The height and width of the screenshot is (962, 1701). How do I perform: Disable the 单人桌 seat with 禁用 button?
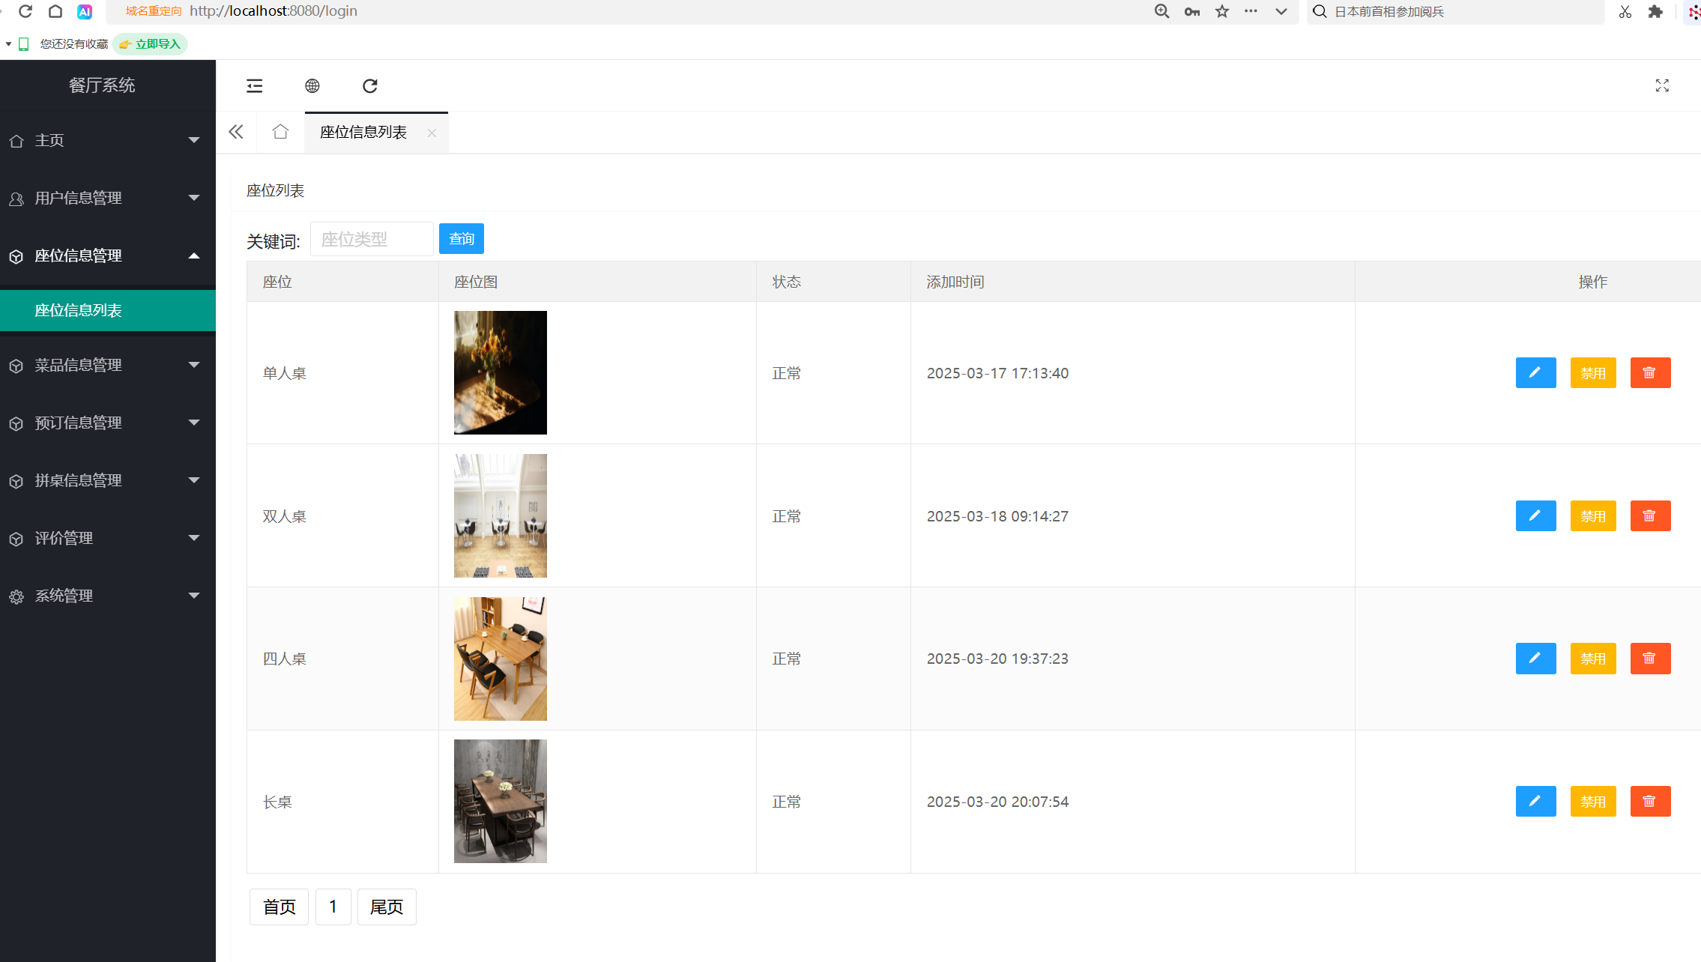coord(1593,372)
